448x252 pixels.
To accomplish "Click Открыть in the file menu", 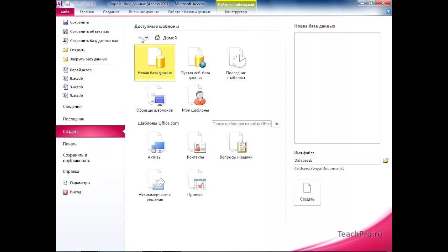I will [74, 50].
